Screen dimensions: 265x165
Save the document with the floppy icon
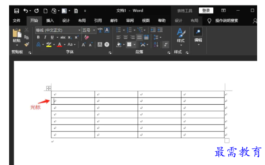coord(17,11)
